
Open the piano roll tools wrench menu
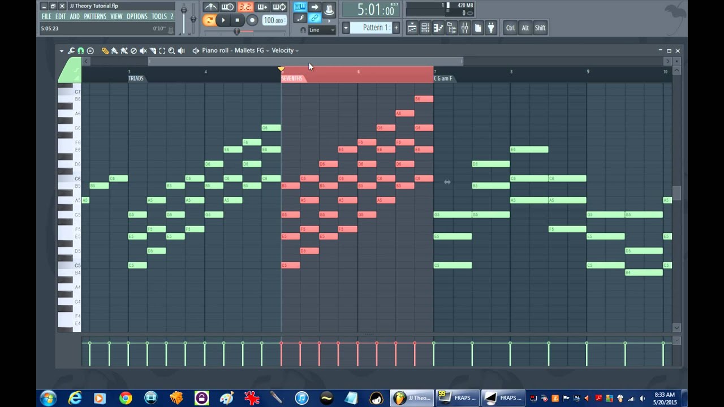(x=71, y=50)
